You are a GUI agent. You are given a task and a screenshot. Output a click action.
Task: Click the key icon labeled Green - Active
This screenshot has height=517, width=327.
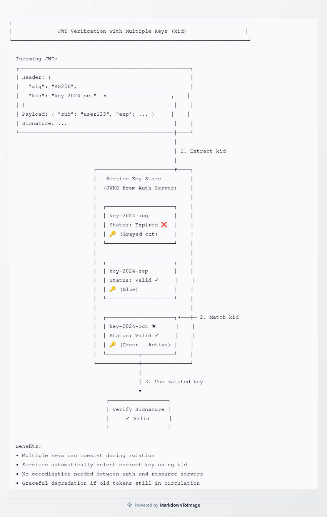pyautogui.click(x=112, y=345)
